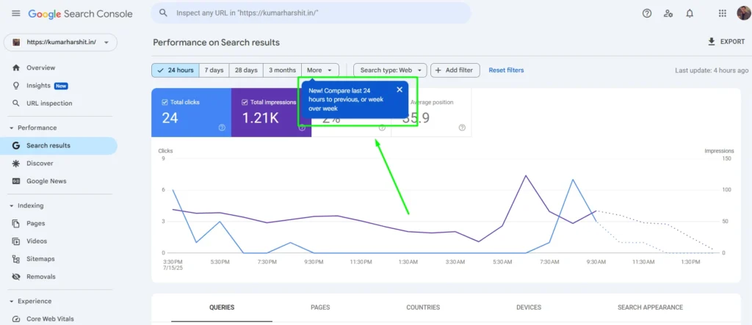The image size is (752, 325).
Task: Switch to the PAGES tab
Action: 320,307
